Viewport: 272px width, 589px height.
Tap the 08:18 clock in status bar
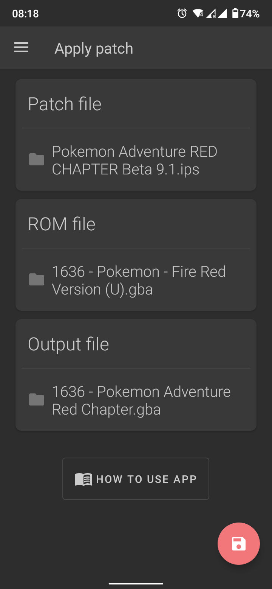[x=25, y=14]
